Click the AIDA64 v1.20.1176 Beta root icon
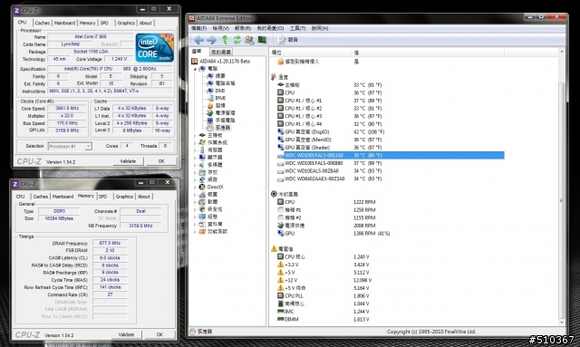The width and height of the screenshot is (580, 347). [195, 61]
